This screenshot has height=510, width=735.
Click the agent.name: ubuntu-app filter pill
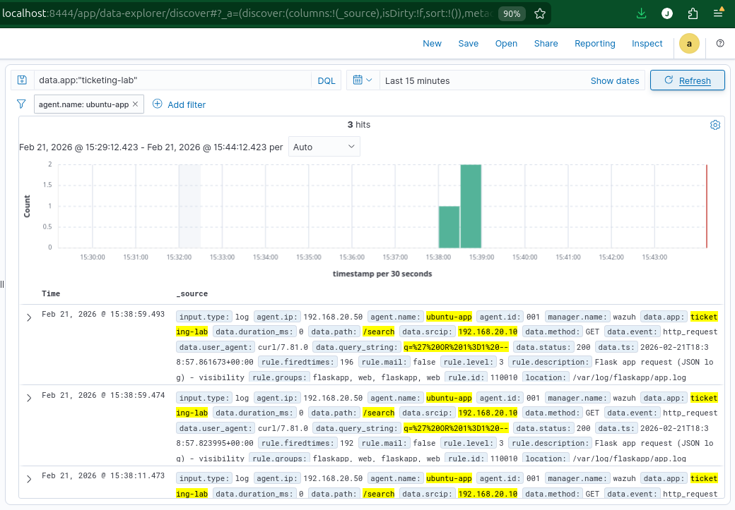click(x=83, y=104)
